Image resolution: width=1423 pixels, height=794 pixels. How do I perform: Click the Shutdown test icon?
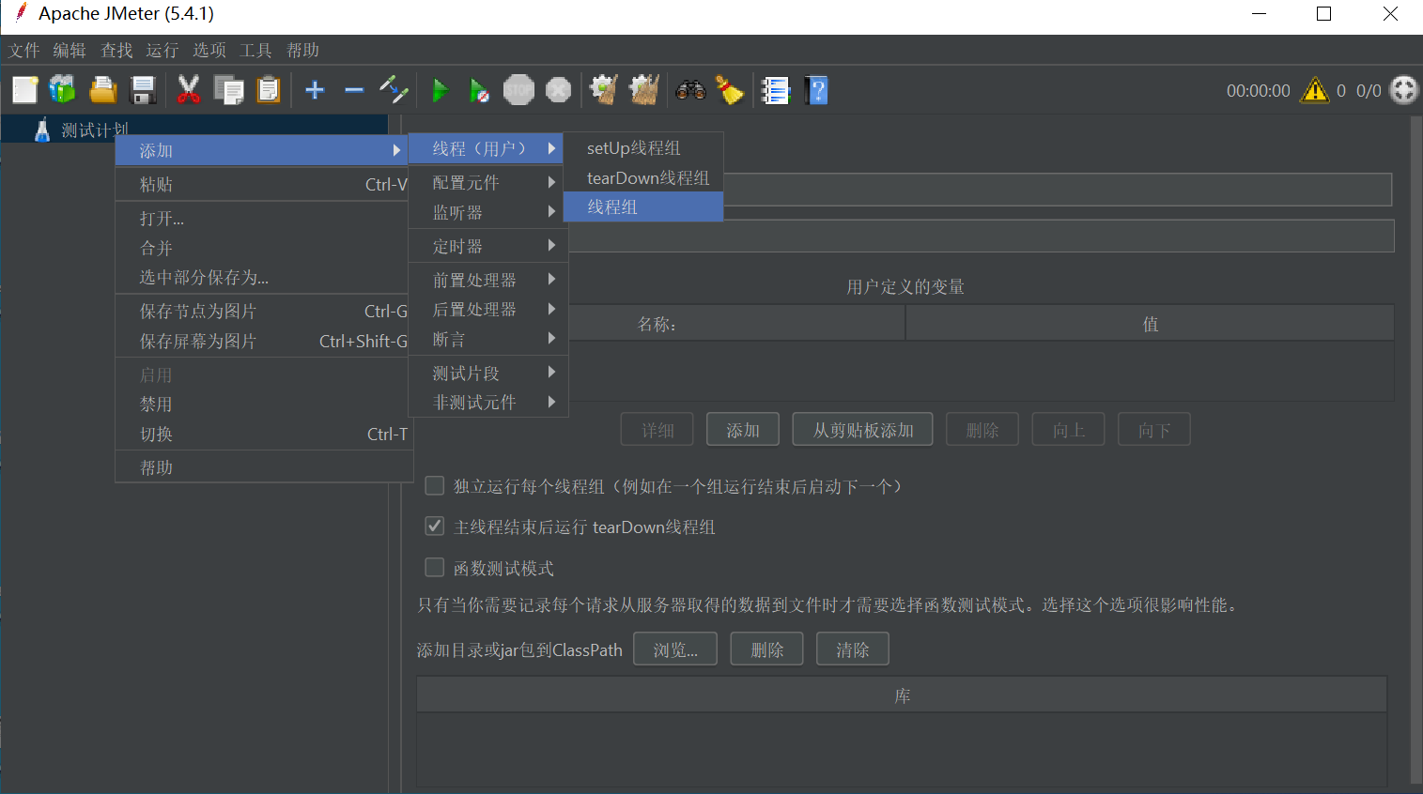[559, 90]
